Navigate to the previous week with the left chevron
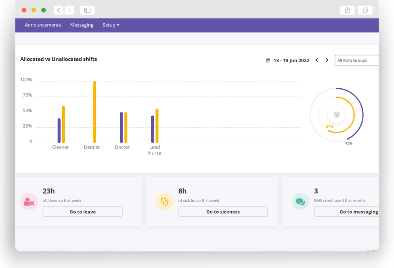The height and width of the screenshot is (268, 394). coord(317,60)
